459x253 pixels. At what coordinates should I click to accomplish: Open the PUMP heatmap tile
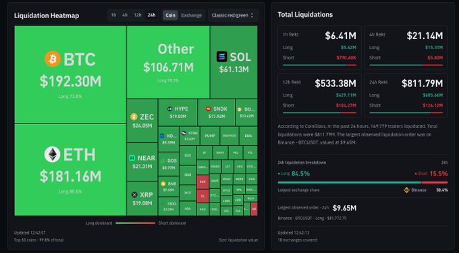pyautogui.click(x=210, y=136)
